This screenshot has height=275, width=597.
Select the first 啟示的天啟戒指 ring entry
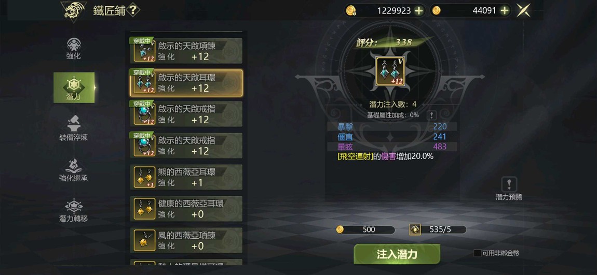coord(186,113)
